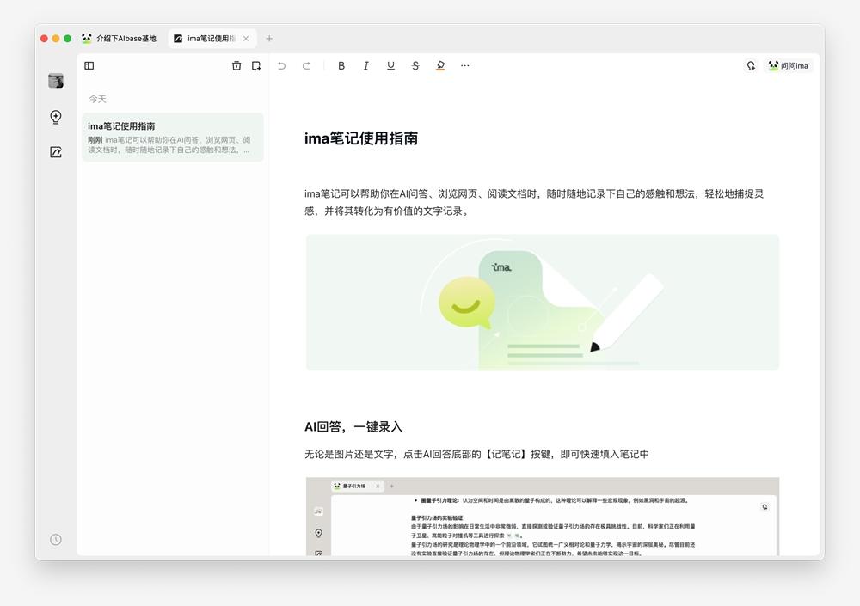
Task: Switch to the 介绍下AIbase基地 tab
Action: tap(120, 39)
